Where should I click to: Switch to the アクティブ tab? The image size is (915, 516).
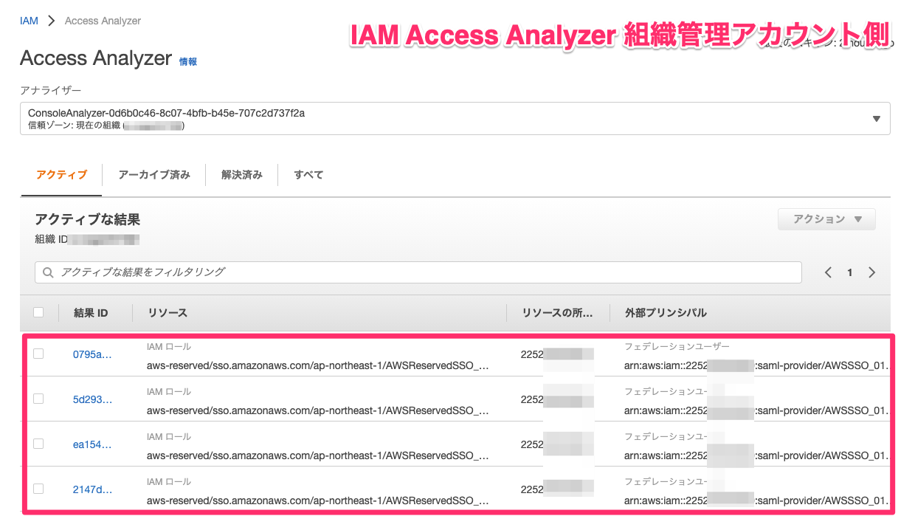pos(61,175)
